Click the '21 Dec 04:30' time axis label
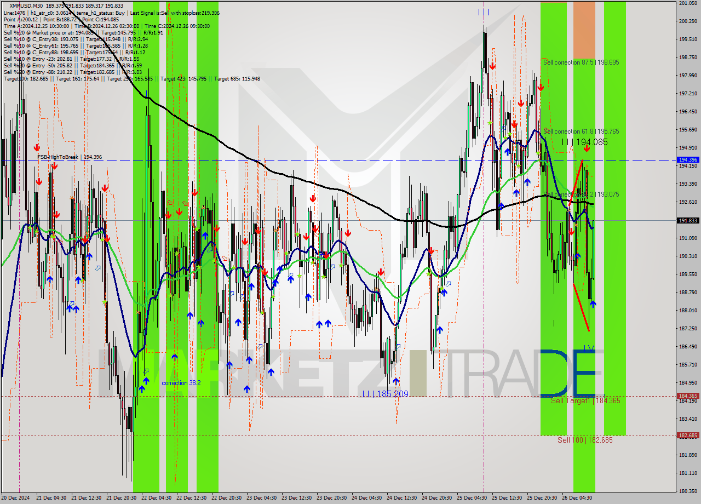The height and width of the screenshot is (504, 701). click(x=51, y=498)
